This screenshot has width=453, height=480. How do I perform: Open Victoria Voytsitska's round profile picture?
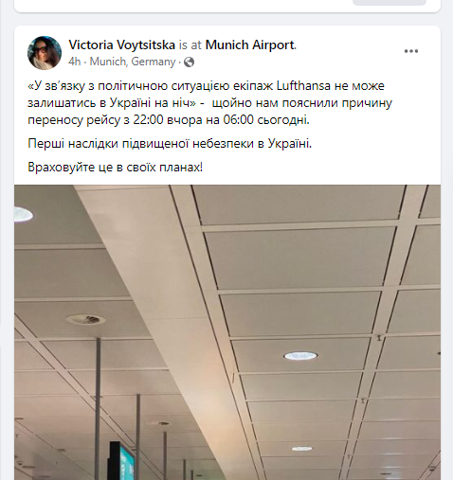click(x=45, y=53)
